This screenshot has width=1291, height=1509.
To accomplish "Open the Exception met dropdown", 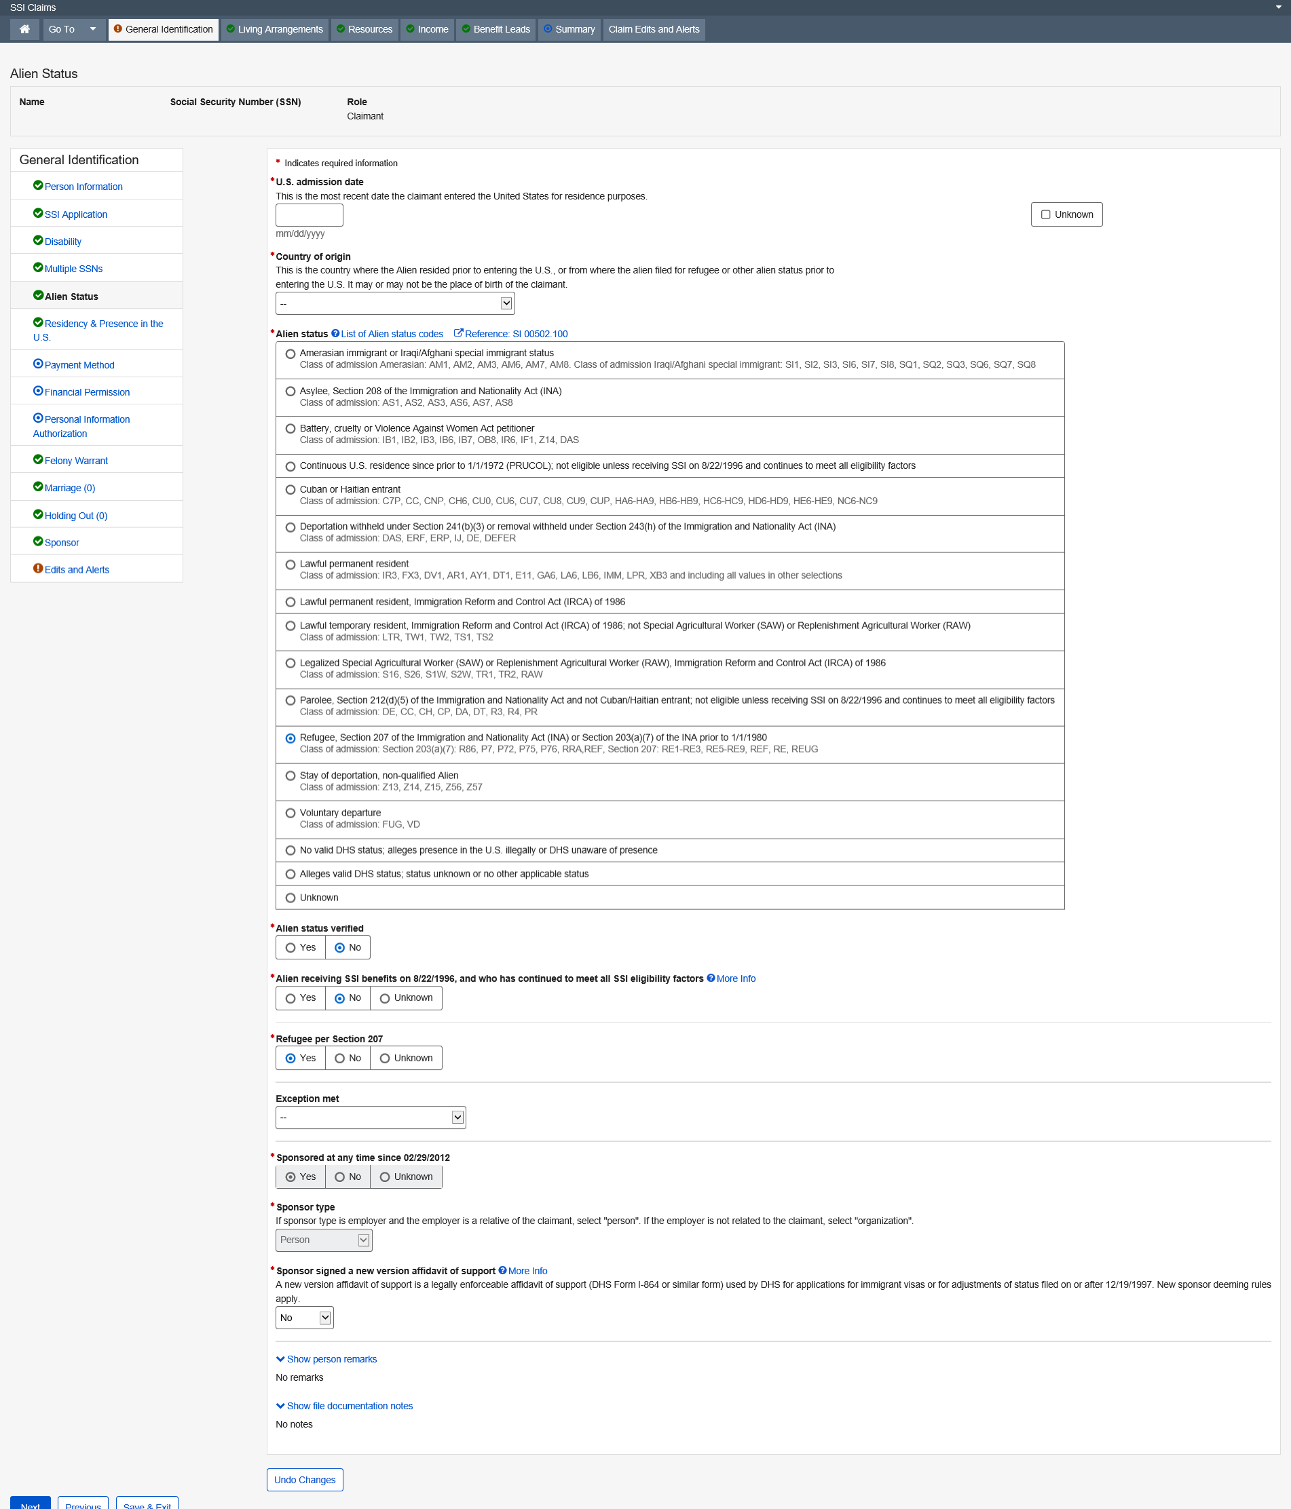I will click(370, 1118).
